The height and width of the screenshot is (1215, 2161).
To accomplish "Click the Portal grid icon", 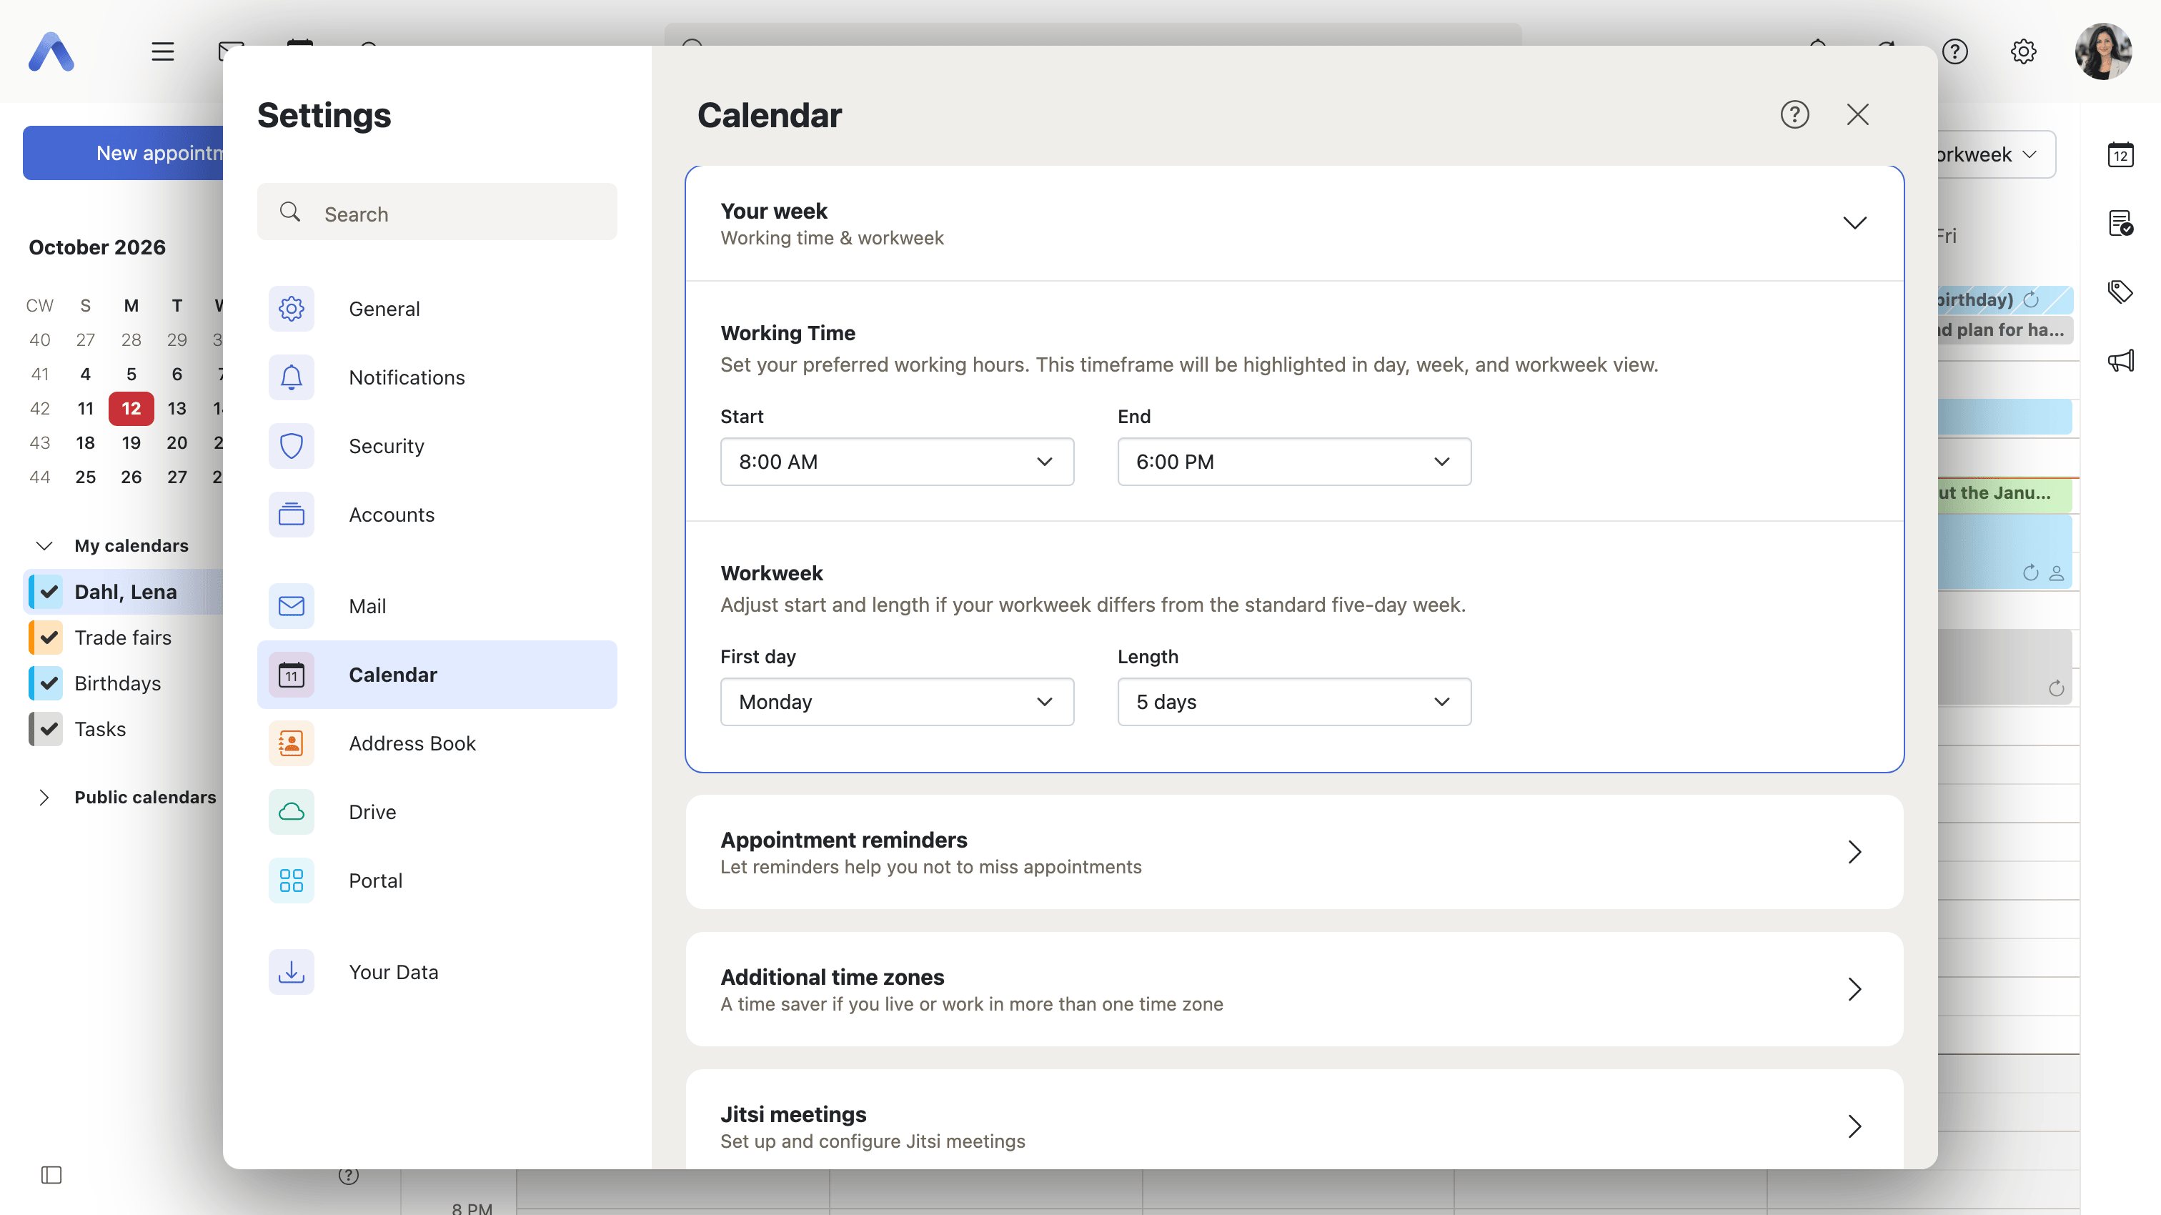I will 291,881.
